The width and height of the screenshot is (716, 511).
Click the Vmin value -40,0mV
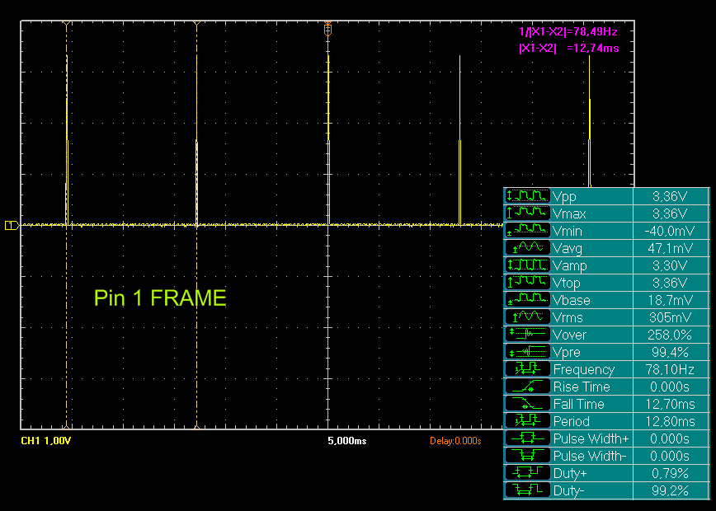[x=670, y=231]
